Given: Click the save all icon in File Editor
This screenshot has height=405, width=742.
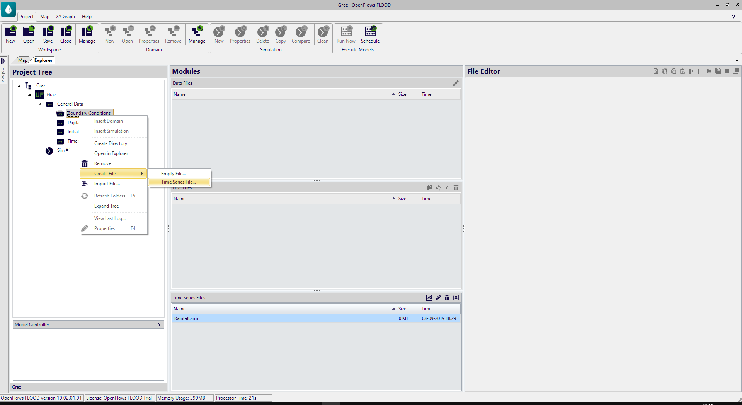Looking at the screenshot, I should (x=718, y=71).
